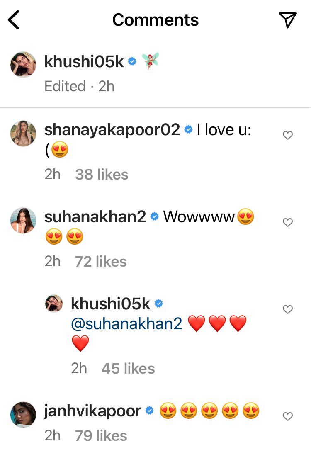Tap the @suhanakhan2 mention link
Image resolution: width=311 pixels, height=452 pixels.
click(x=126, y=324)
